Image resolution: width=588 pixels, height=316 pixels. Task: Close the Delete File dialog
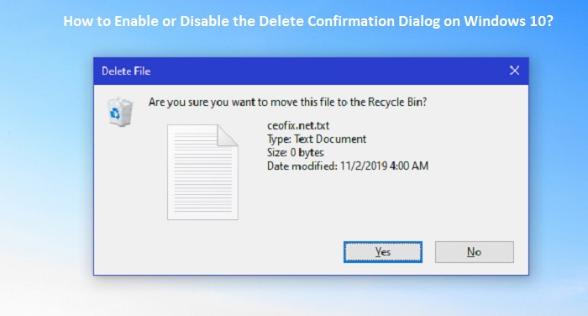click(x=514, y=71)
